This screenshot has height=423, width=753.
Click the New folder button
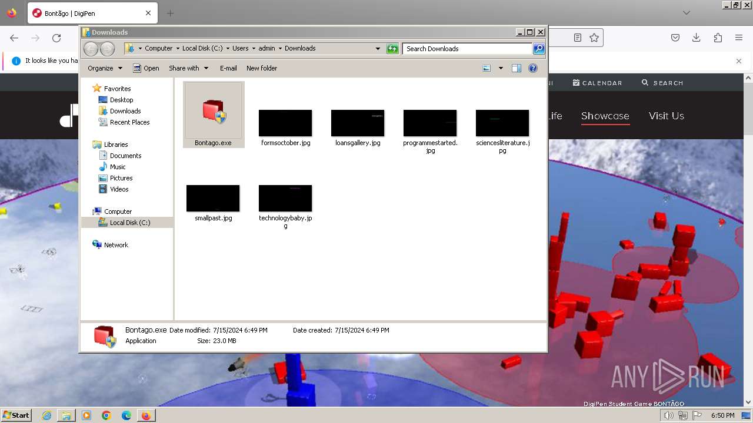[x=262, y=68]
